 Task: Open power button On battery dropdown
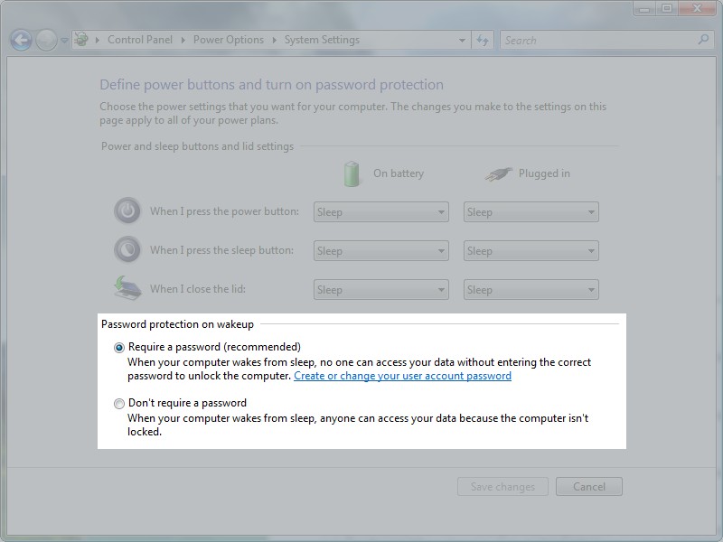click(380, 212)
